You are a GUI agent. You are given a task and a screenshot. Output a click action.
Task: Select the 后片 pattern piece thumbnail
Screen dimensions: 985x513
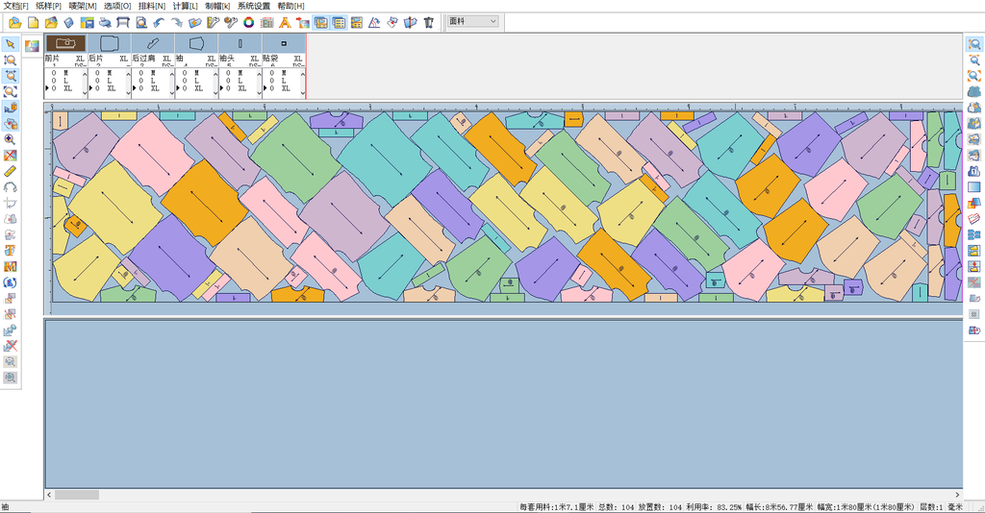click(x=110, y=43)
